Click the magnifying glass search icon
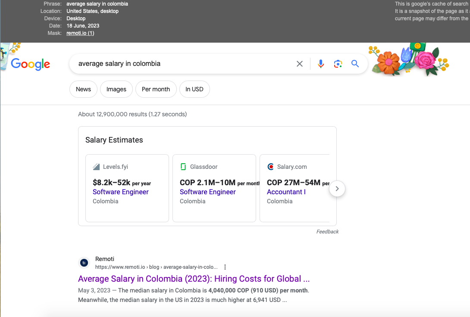 click(x=355, y=63)
